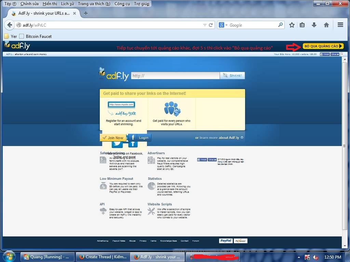Viewport: 350px width, 262px height.
Task: Click the Join Now button
Action: coord(113,138)
